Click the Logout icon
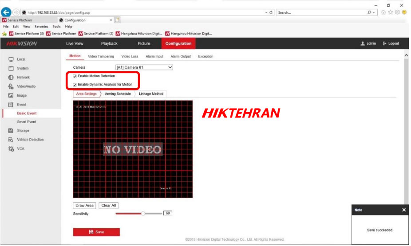Image resolution: width=411 pixels, height=246 pixels. (x=384, y=43)
